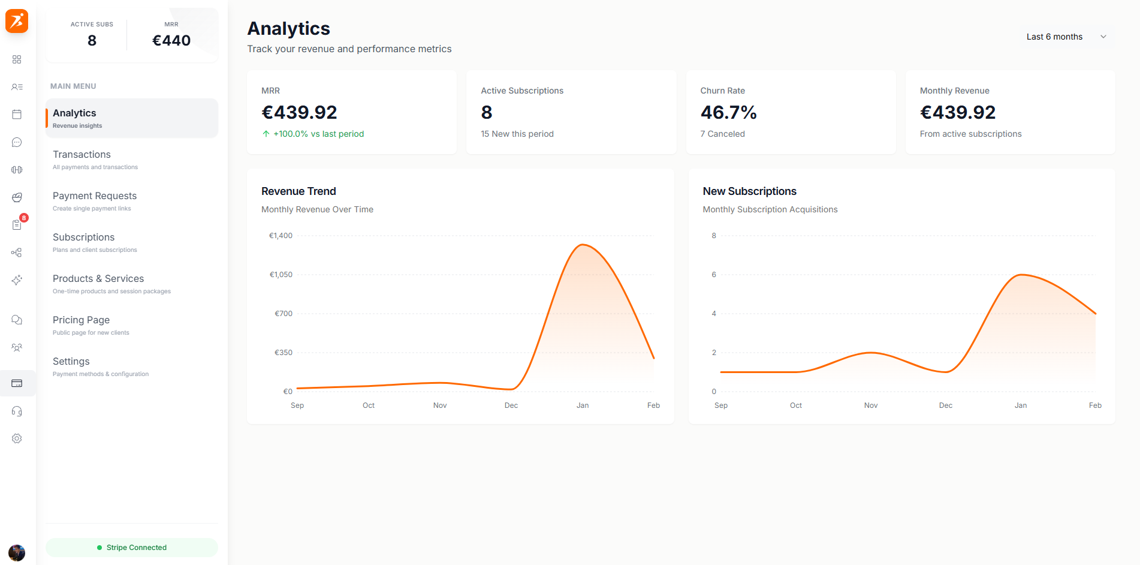1140x565 pixels.
Task: Click the Stripe Connected status button
Action: click(x=131, y=547)
